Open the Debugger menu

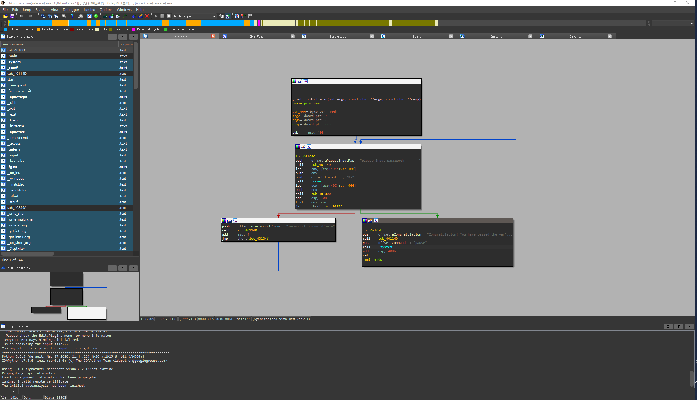pos(71,9)
